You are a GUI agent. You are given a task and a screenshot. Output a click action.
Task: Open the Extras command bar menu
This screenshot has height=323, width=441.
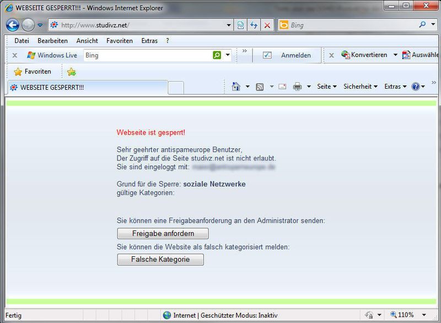pos(395,87)
